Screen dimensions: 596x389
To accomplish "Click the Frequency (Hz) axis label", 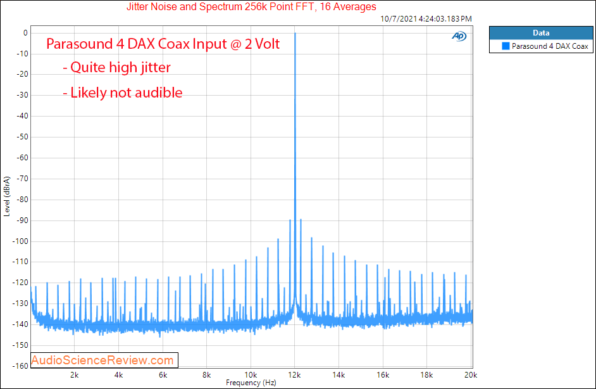I will (251, 383).
